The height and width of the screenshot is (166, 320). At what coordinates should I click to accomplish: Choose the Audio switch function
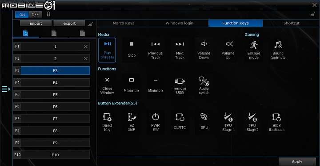204,86
